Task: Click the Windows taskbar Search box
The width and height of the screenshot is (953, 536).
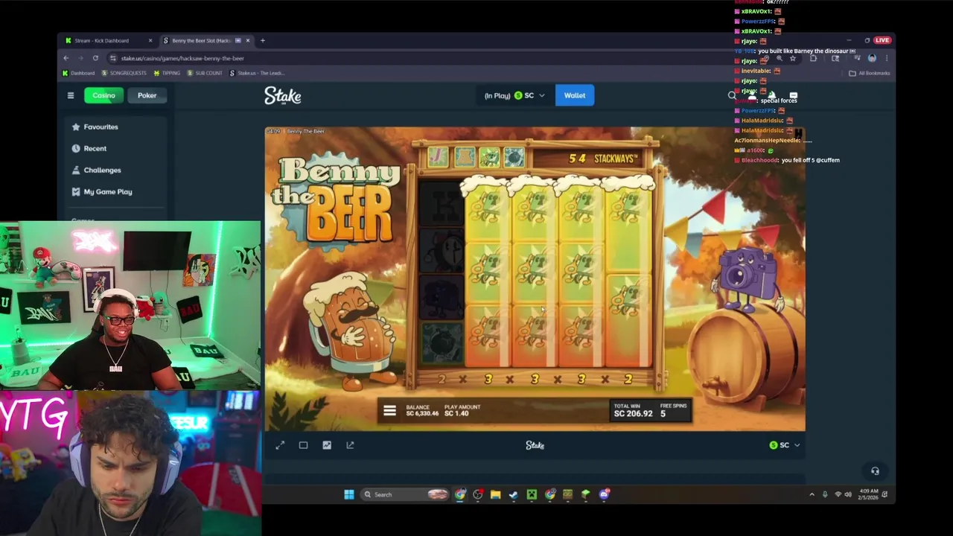Action: pos(405,494)
